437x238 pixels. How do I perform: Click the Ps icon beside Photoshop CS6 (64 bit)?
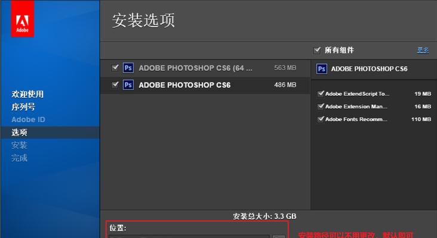click(128, 68)
